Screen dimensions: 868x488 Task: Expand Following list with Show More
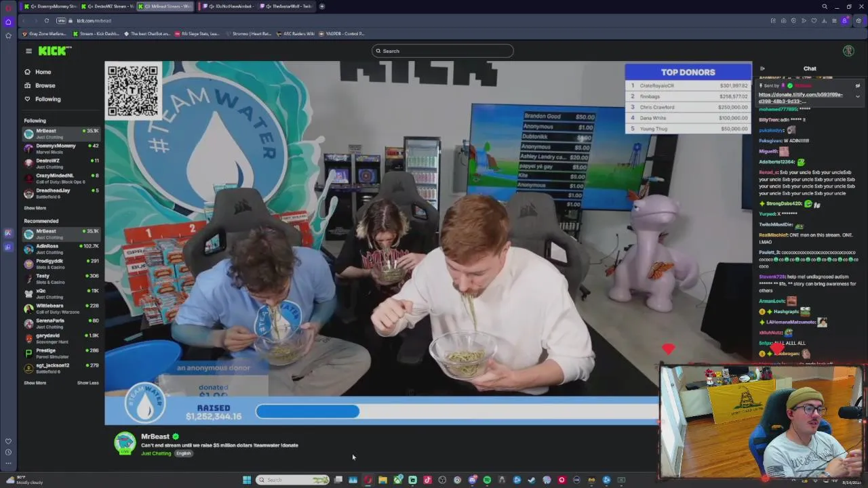(x=35, y=208)
